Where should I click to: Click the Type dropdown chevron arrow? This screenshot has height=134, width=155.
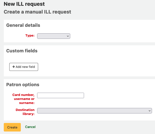68,36
